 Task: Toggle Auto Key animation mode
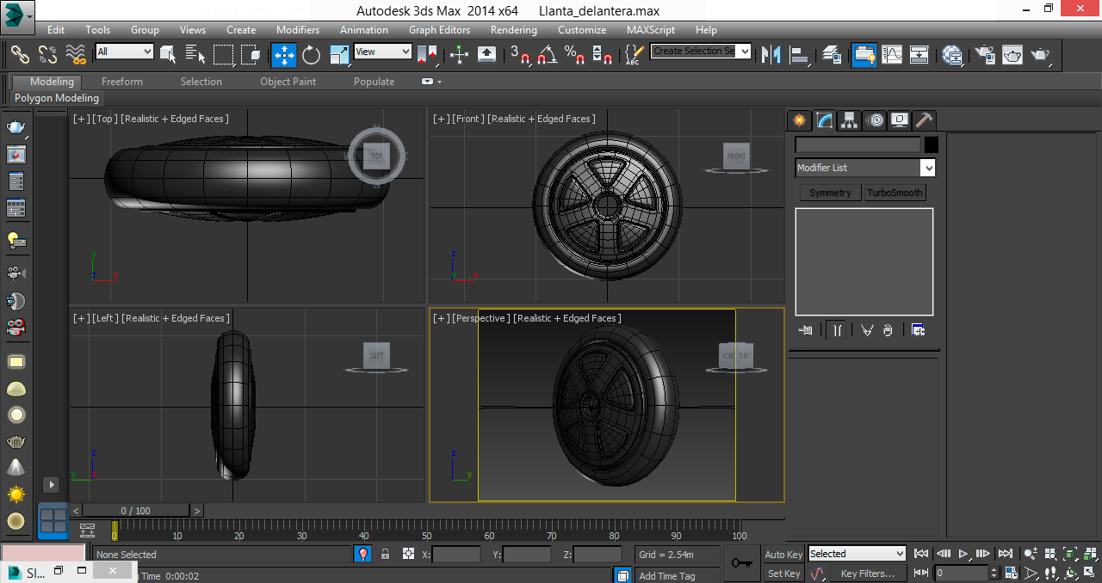coord(783,555)
